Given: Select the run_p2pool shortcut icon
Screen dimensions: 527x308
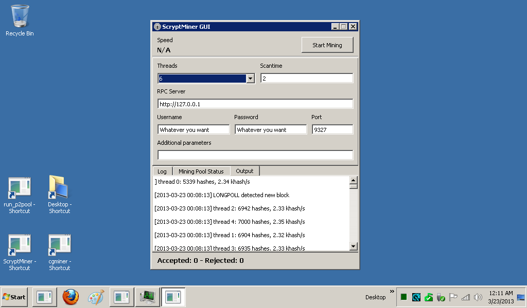Looking at the screenshot, I should (20, 196).
